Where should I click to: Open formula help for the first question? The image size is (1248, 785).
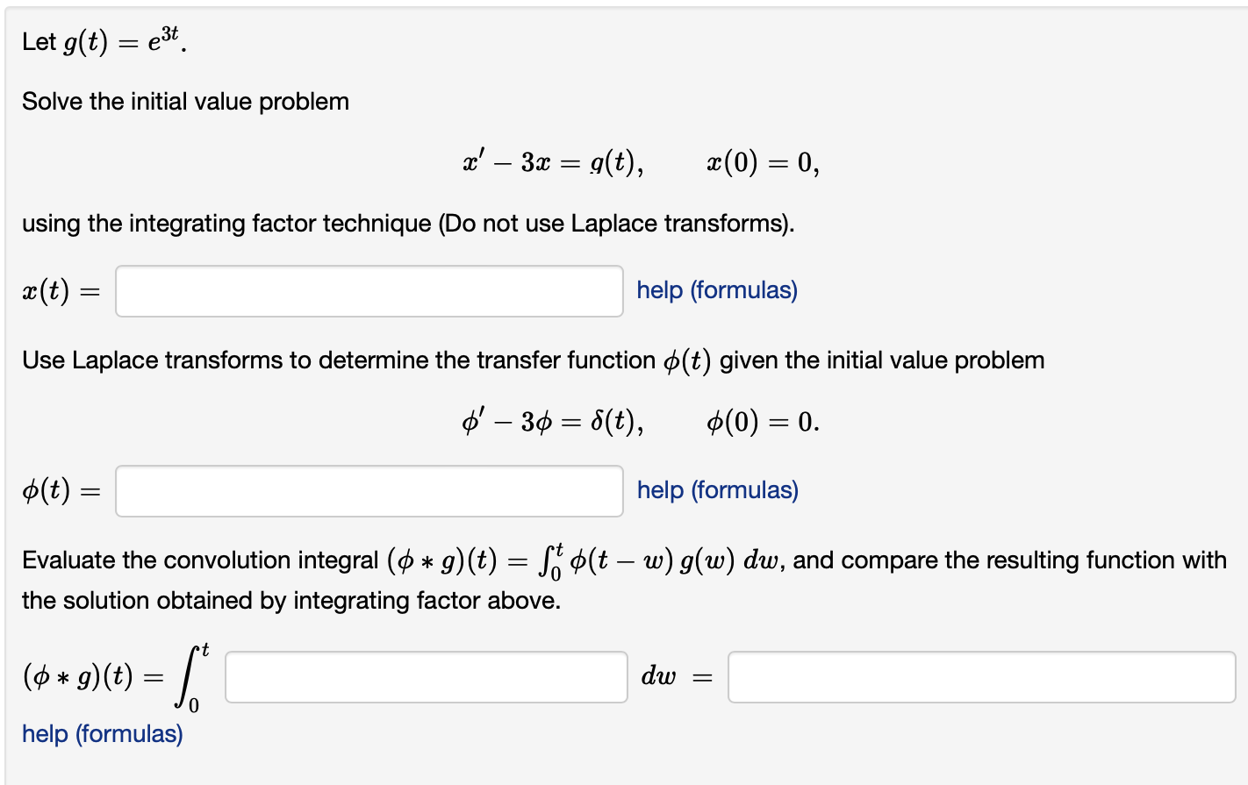click(x=716, y=290)
